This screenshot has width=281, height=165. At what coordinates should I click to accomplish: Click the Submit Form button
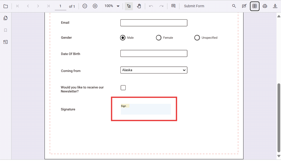(x=194, y=6)
